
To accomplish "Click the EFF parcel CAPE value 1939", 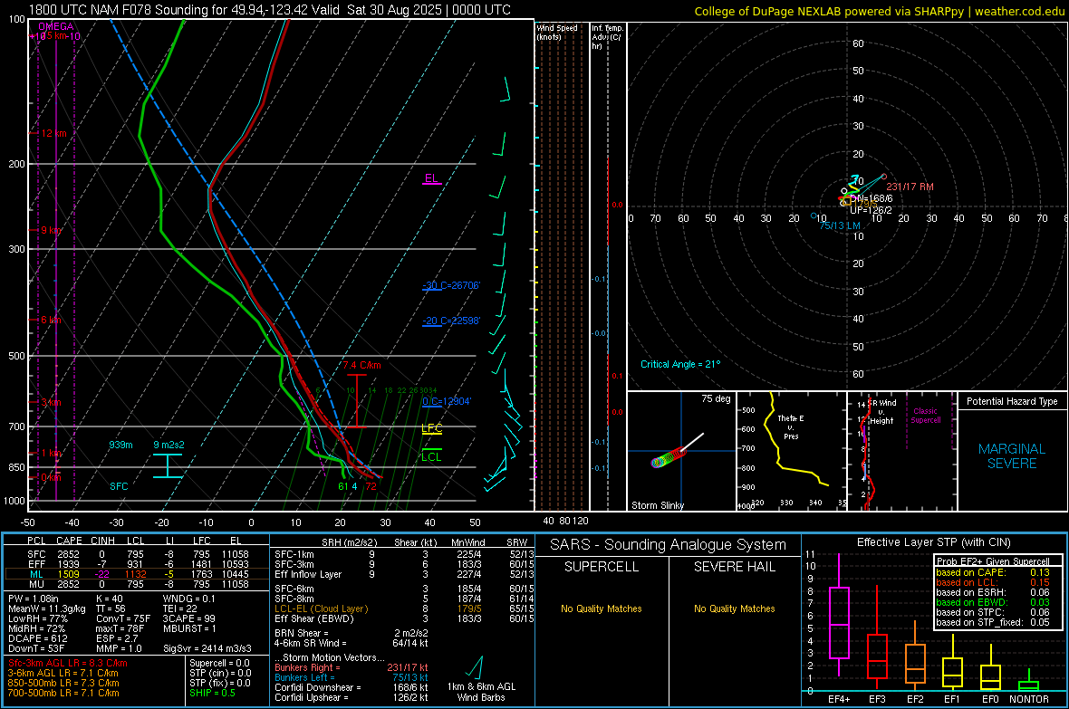I will (68, 564).
